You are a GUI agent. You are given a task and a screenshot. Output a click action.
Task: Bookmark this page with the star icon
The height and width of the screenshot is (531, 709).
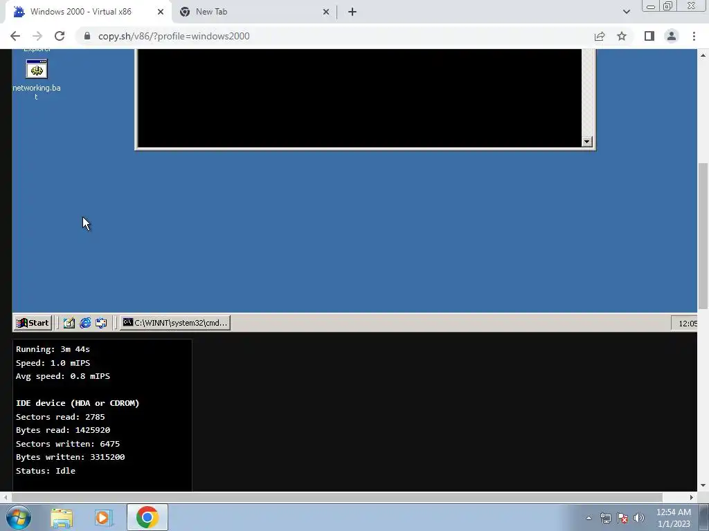click(622, 36)
